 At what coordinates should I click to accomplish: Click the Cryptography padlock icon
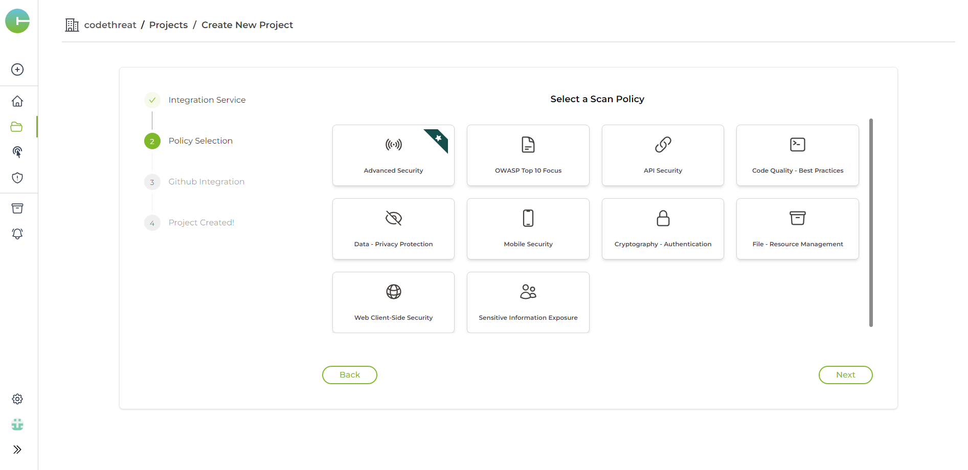click(x=663, y=218)
